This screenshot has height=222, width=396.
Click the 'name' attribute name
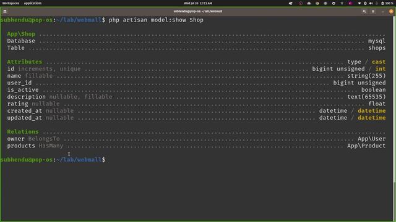[14, 76]
